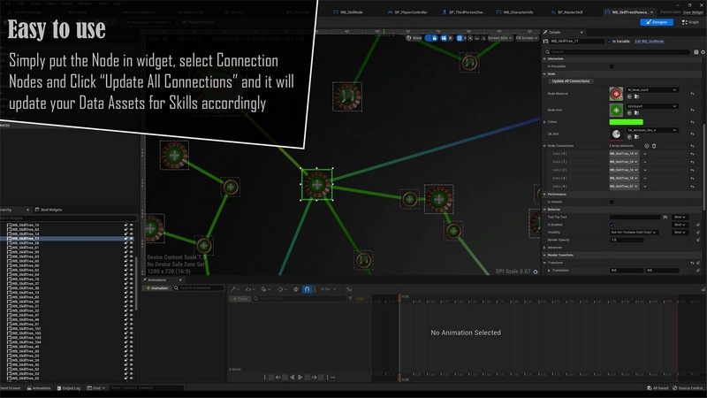The height and width of the screenshot is (398, 707).
Task: Open the Output Log tab
Action: [71, 388]
